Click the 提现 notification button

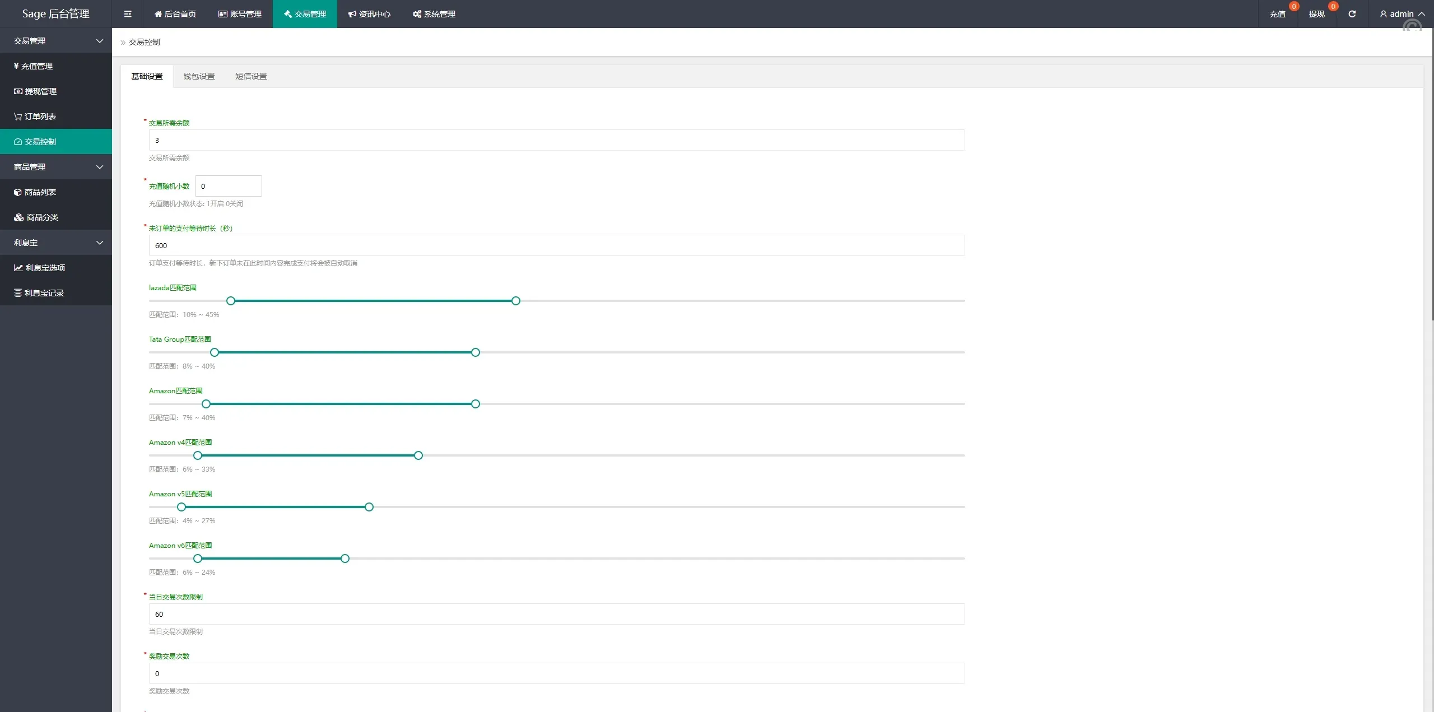pyautogui.click(x=1317, y=14)
